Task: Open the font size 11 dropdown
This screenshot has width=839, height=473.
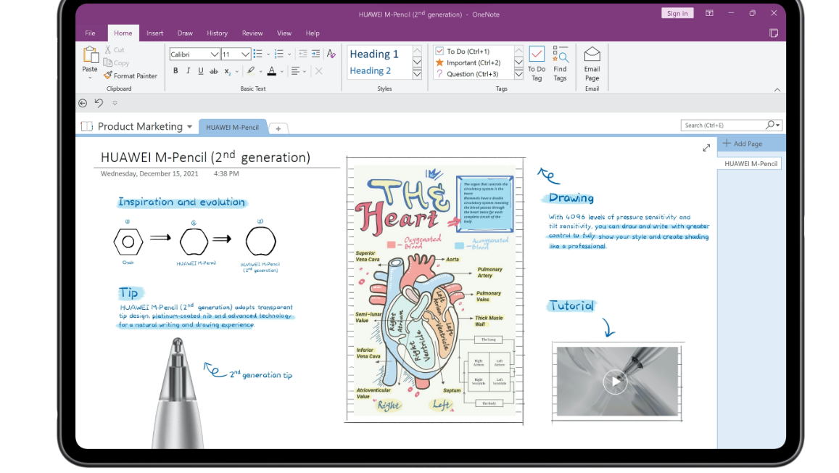Action: click(245, 54)
